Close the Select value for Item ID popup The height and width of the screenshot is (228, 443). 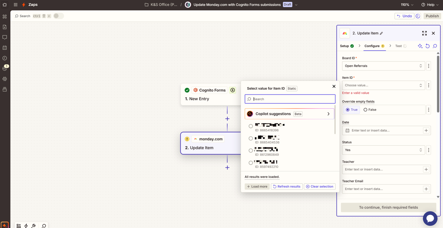334,86
